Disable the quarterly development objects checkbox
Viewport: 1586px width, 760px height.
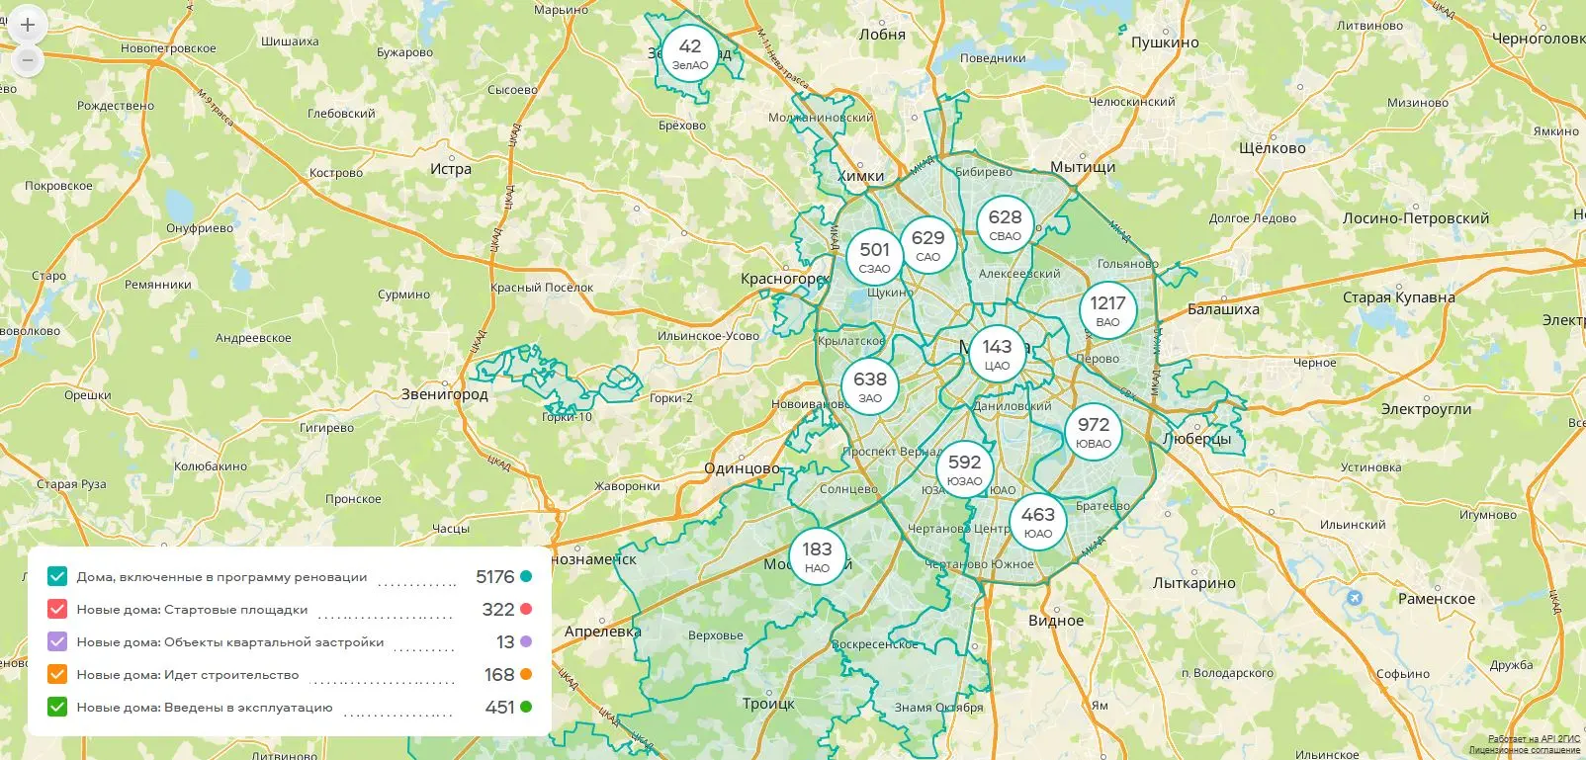pos(57,642)
